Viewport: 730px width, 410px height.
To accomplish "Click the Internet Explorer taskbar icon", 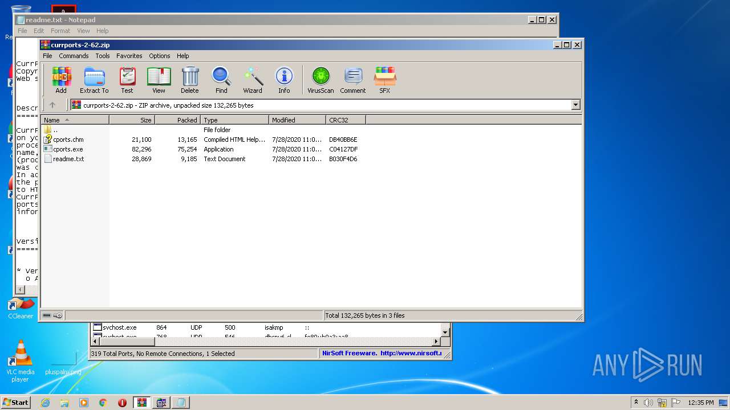I will point(45,403).
